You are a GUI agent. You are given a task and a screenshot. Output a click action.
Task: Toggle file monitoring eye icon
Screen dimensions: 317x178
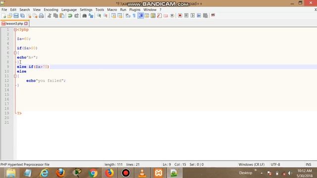point(172,16)
